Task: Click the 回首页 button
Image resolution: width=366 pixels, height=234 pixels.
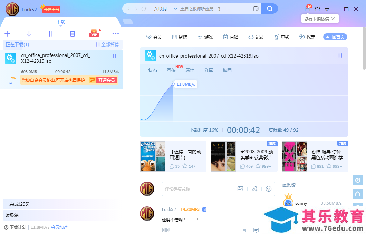Action: pyautogui.click(x=335, y=37)
